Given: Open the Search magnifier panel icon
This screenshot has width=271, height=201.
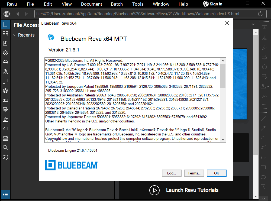Looking at the screenshot, I should point(5,148).
